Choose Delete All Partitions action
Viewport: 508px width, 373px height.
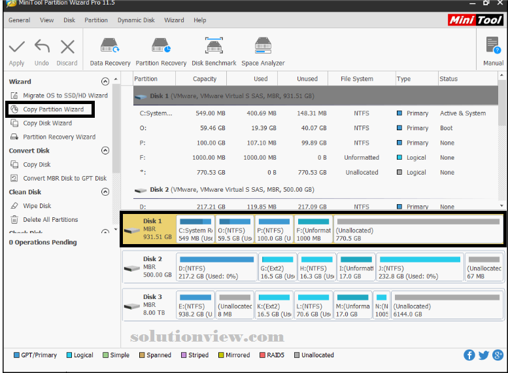(x=50, y=220)
